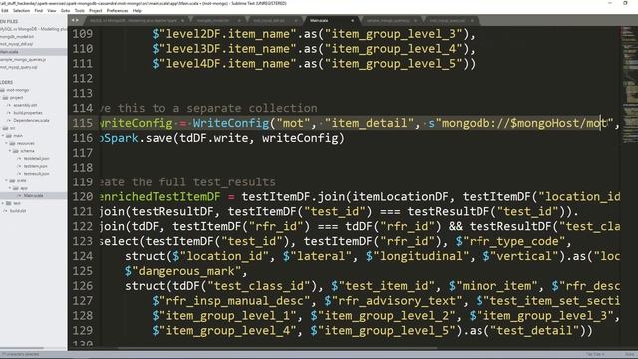638x359 pixels.
Task: Expand the test folder arrow
Action: coord(3,203)
